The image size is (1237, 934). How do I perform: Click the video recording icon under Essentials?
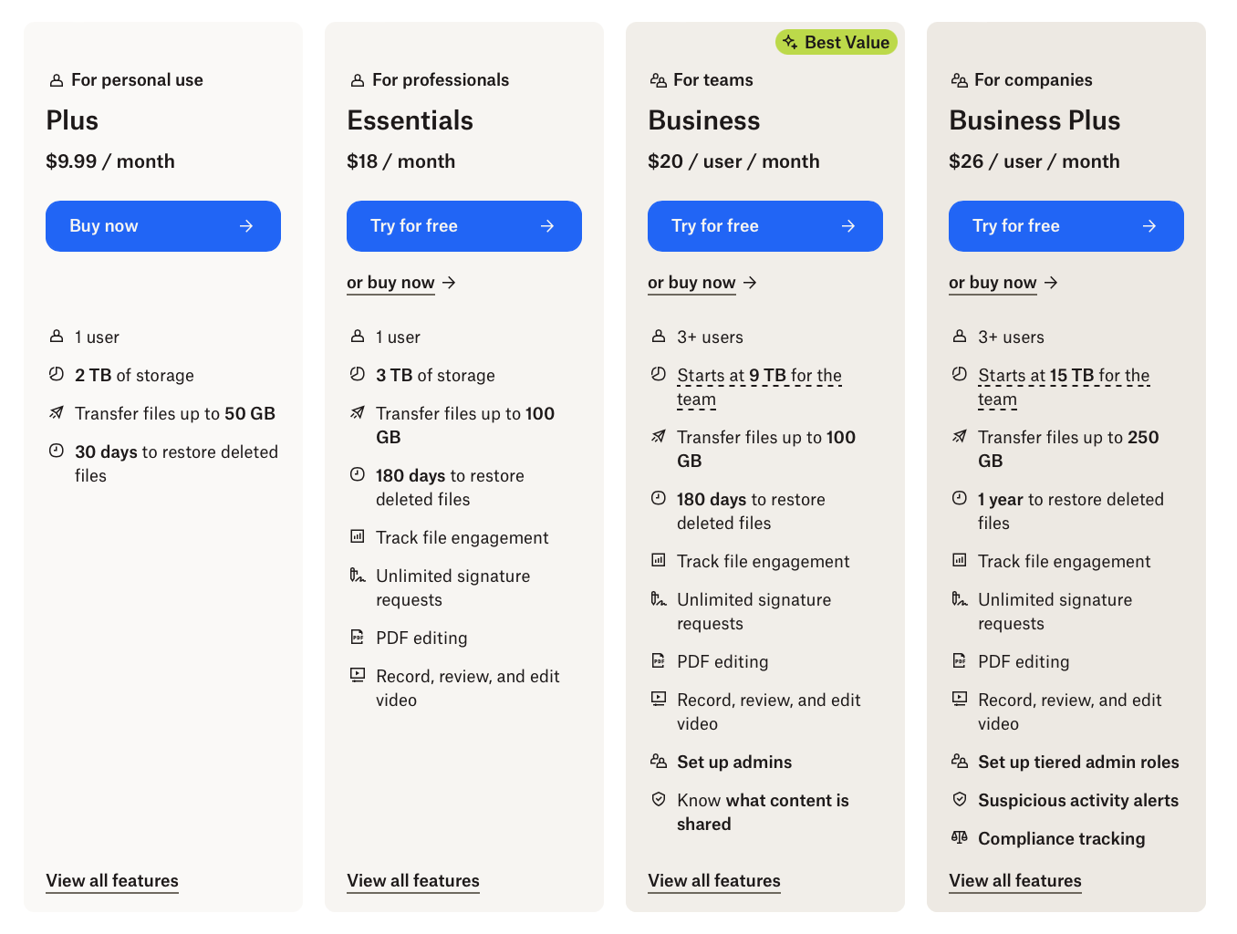point(358,675)
